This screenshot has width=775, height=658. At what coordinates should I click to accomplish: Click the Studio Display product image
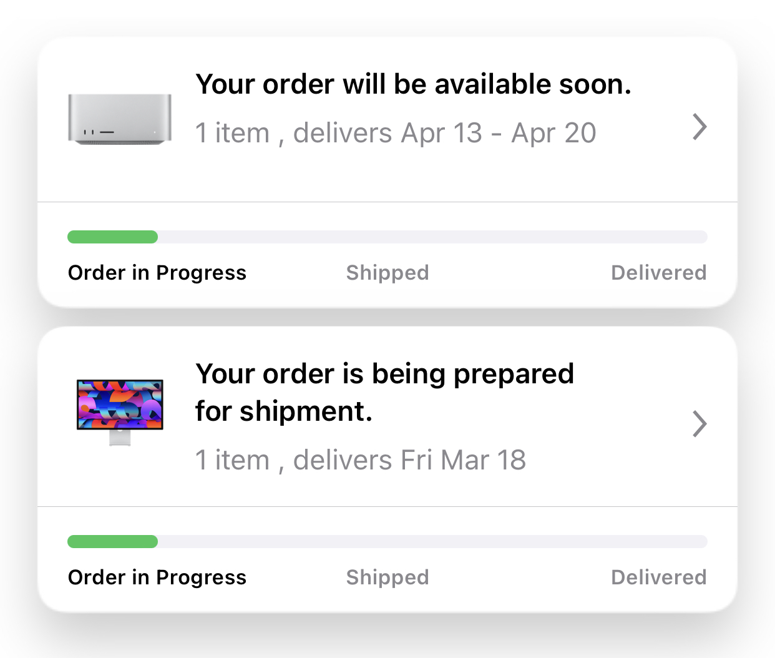pyautogui.click(x=120, y=411)
